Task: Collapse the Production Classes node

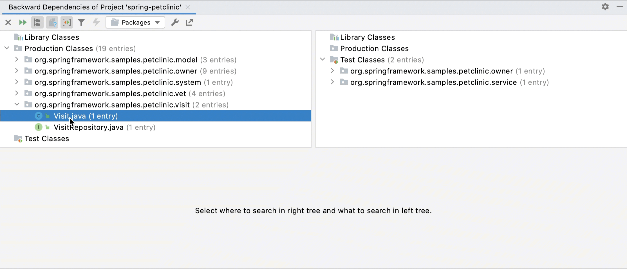Action: pyautogui.click(x=7, y=48)
